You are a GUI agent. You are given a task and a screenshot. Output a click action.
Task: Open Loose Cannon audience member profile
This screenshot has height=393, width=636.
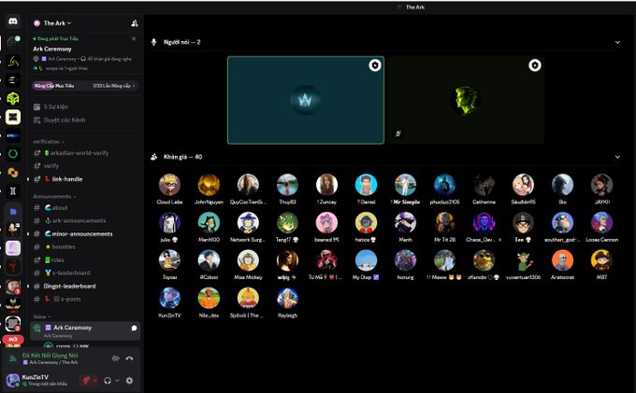pyautogui.click(x=602, y=227)
